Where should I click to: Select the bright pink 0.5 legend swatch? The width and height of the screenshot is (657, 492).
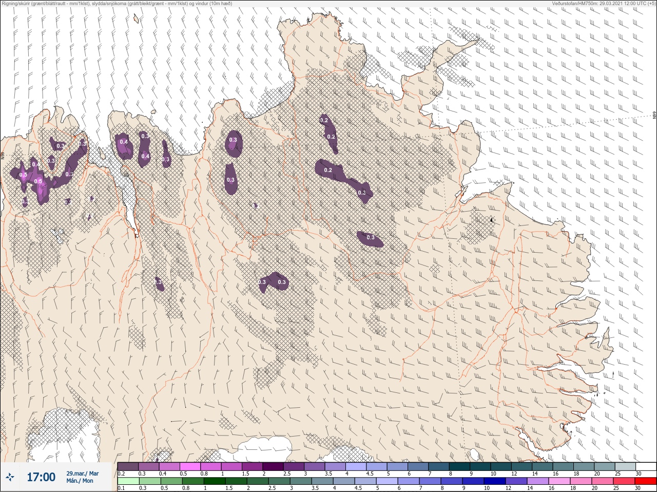coord(190,466)
